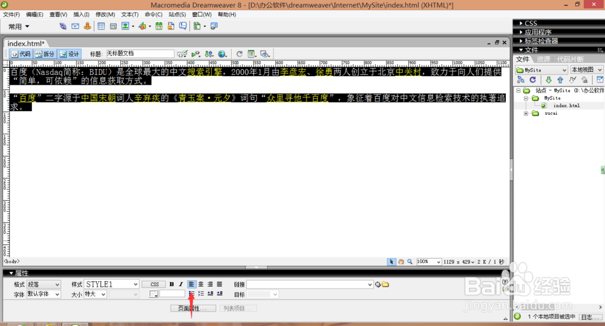Click the Select pointer tool

[x=391, y=261]
